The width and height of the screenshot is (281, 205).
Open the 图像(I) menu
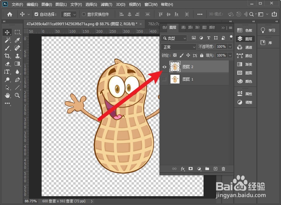click(x=47, y=5)
